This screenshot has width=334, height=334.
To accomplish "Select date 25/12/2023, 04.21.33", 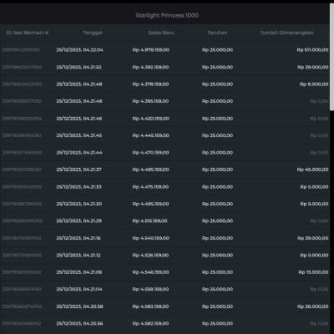I will pos(78,187).
